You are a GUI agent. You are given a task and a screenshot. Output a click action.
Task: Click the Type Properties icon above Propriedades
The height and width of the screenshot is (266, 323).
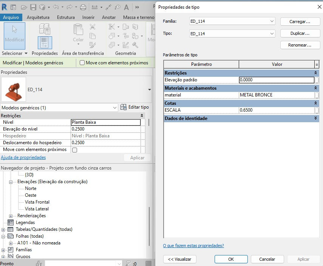(x=45, y=29)
